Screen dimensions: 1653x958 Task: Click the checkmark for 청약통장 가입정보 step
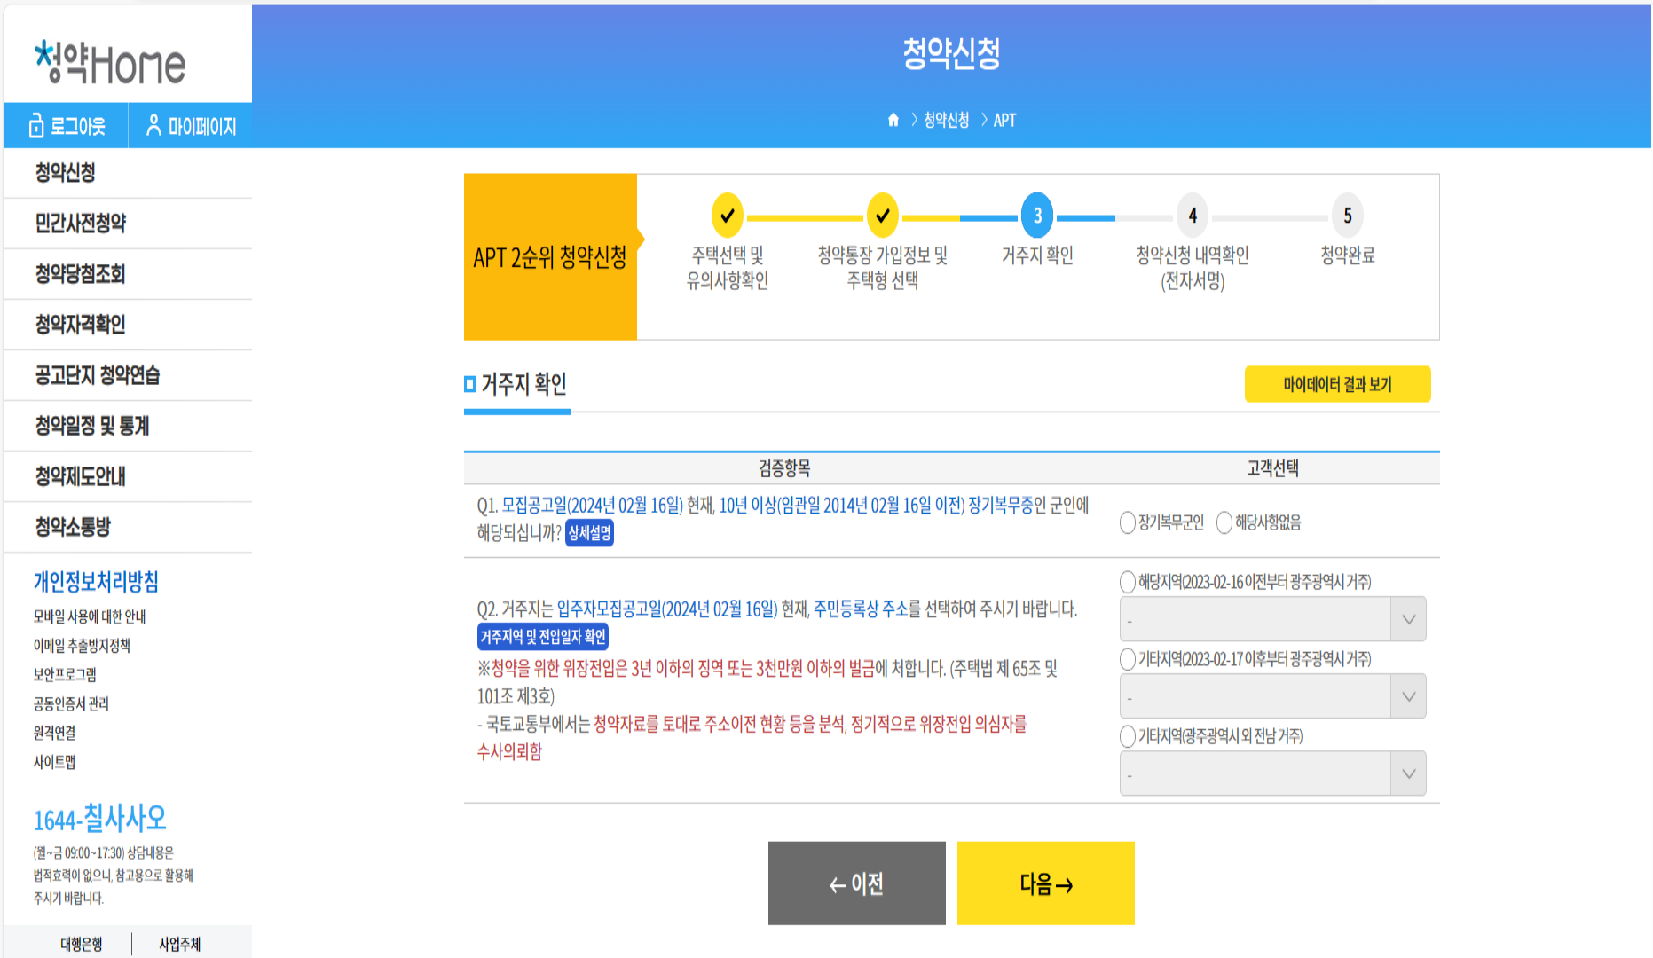pos(882,216)
